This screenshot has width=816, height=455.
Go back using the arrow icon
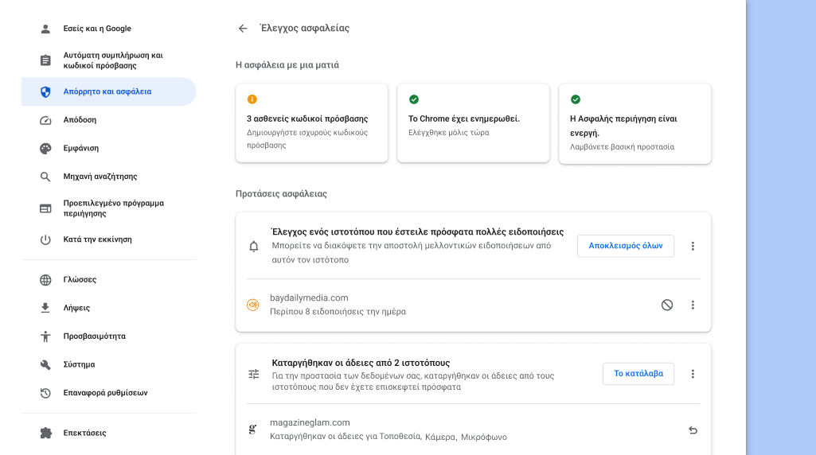pyautogui.click(x=243, y=28)
